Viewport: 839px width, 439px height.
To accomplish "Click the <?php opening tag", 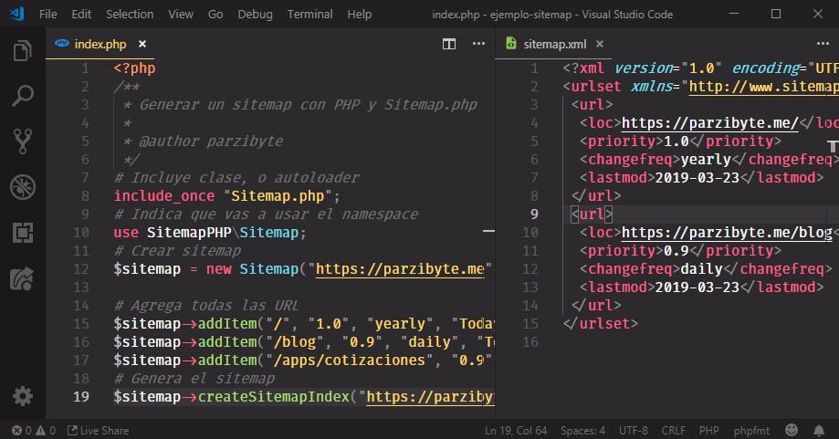I will coord(134,68).
